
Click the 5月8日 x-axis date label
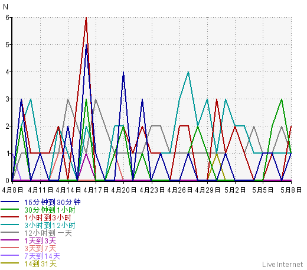point(291,190)
